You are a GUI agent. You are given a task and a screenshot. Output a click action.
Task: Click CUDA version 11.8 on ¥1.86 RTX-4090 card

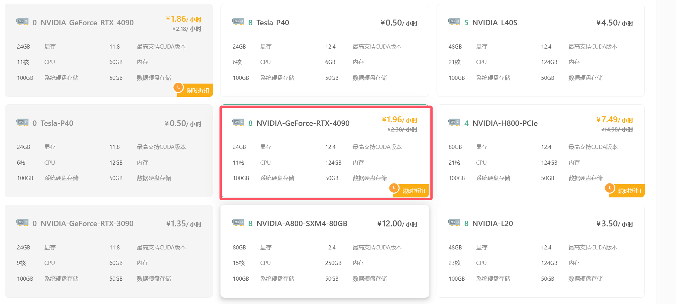[x=115, y=47]
